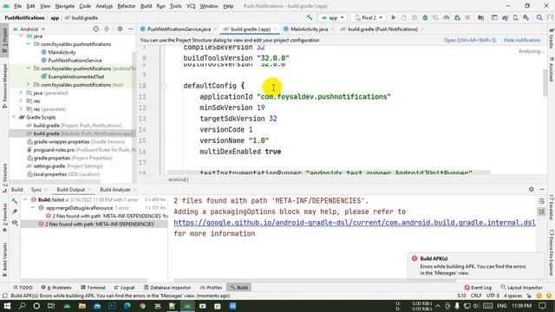
Task: Open Windows taskbar search magnifier
Action: [22, 306]
